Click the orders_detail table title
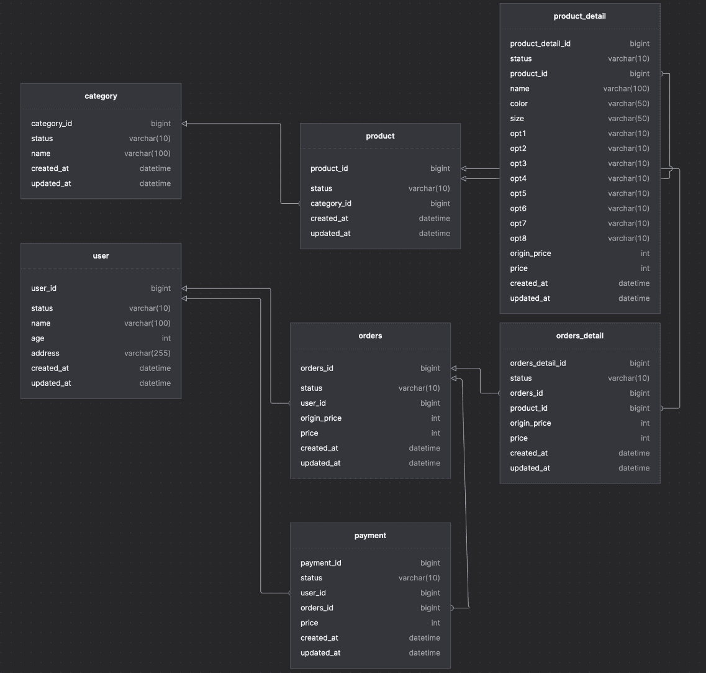706x673 pixels. 579,336
